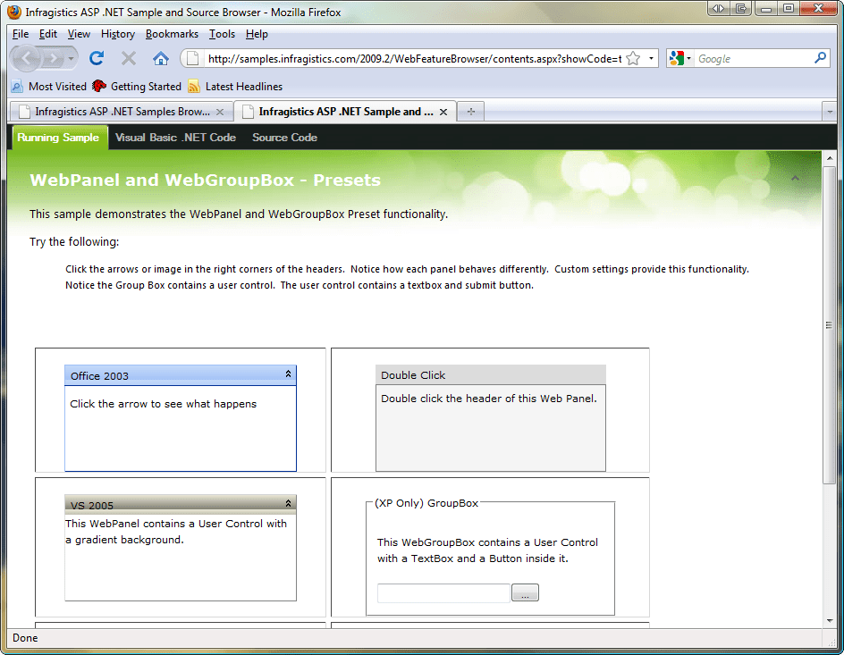Collapse the Office 2003 panel arrow
The image size is (844, 655).
[x=288, y=374]
